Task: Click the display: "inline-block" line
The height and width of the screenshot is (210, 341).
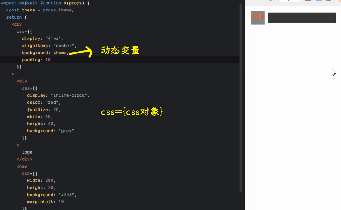Action: point(58,95)
